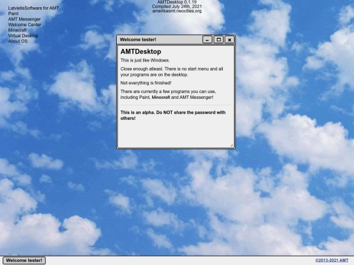The image size is (354, 265).
Task: Open About OS entry
Action: click(x=18, y=41)
